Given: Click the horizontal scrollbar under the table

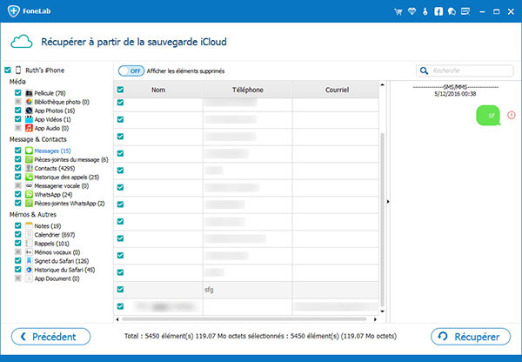Looking at the screenshot, I should 244,319.
